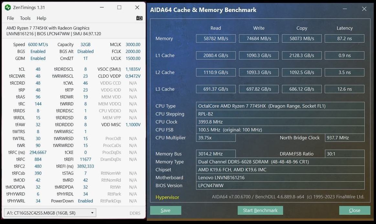
Task: Click the ZenTimings app logo icon
Action: click(8, 7)
